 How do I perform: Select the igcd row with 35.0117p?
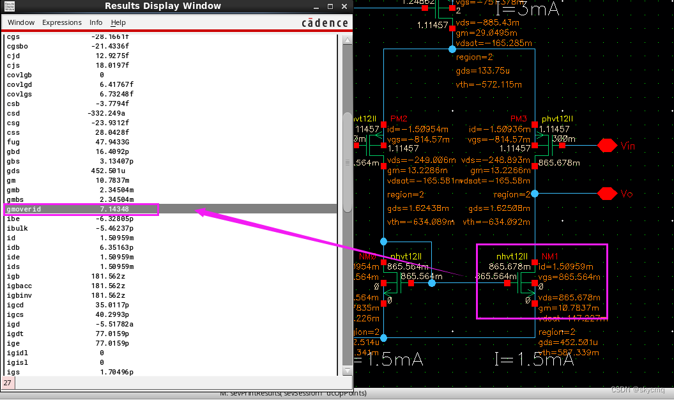[170, 305]
